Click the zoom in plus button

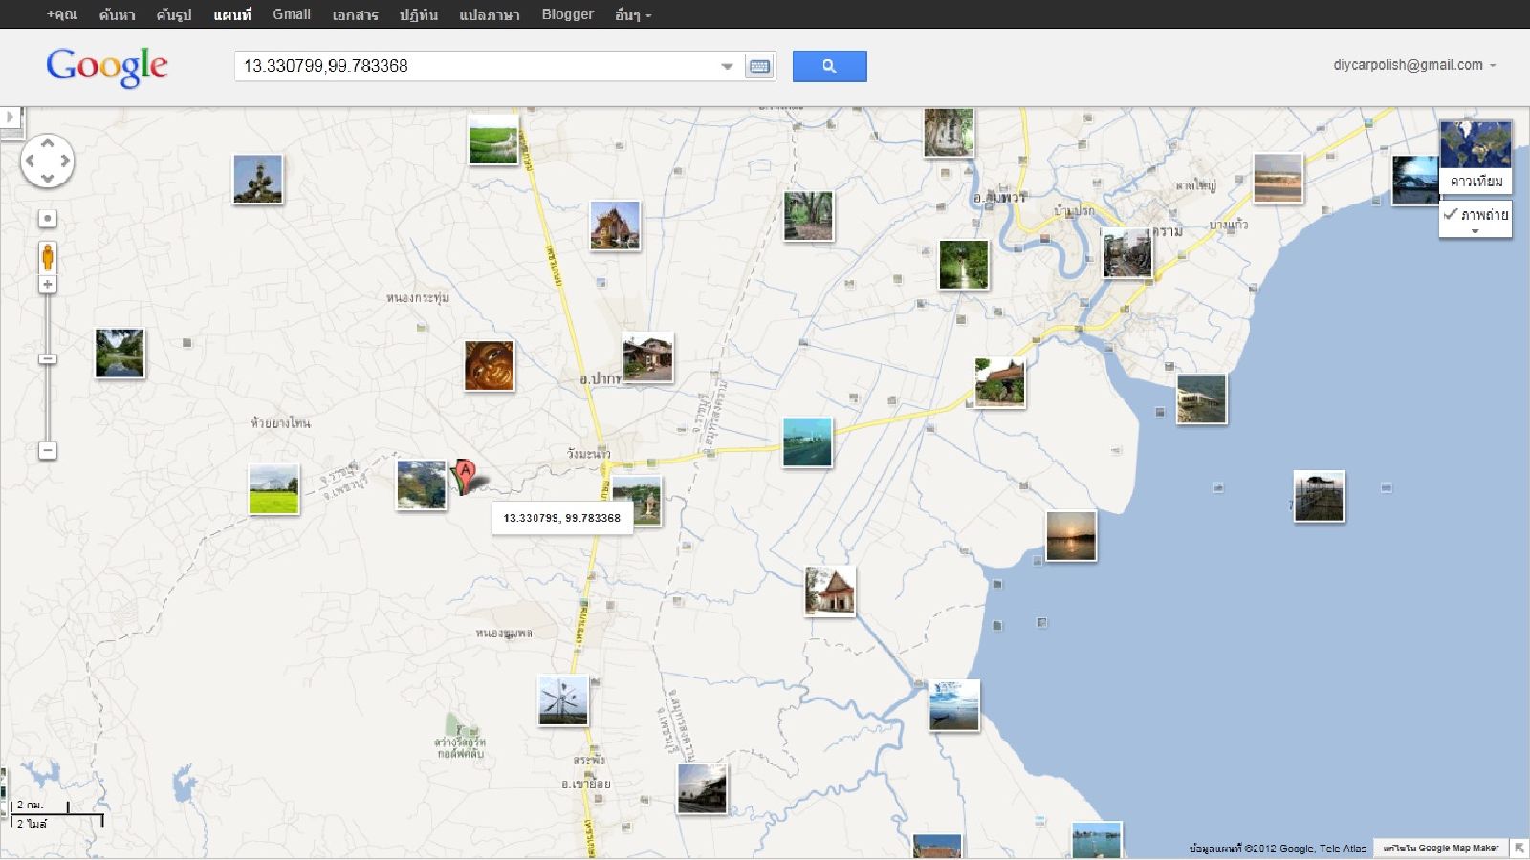pyautogui.click(x=47, y=285)
